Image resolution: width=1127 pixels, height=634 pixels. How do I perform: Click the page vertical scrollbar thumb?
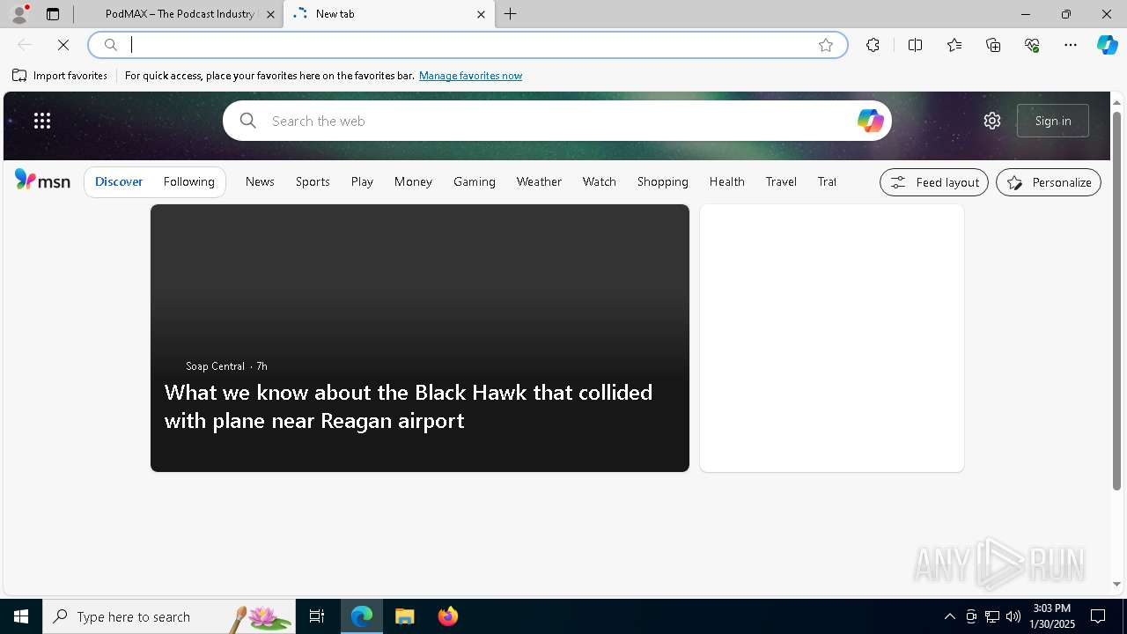pos(1116,299)
